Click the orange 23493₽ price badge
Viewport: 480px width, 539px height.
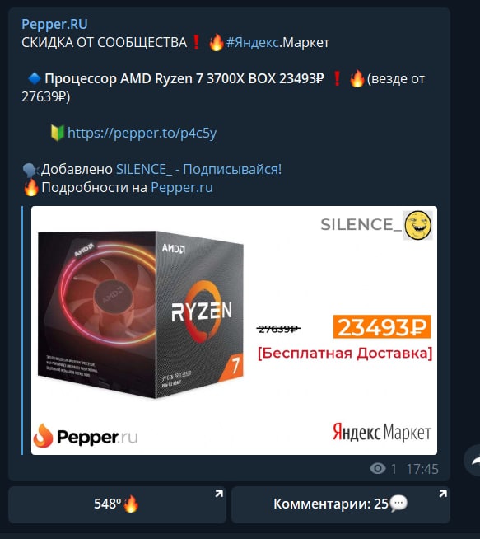click(382, 326)
